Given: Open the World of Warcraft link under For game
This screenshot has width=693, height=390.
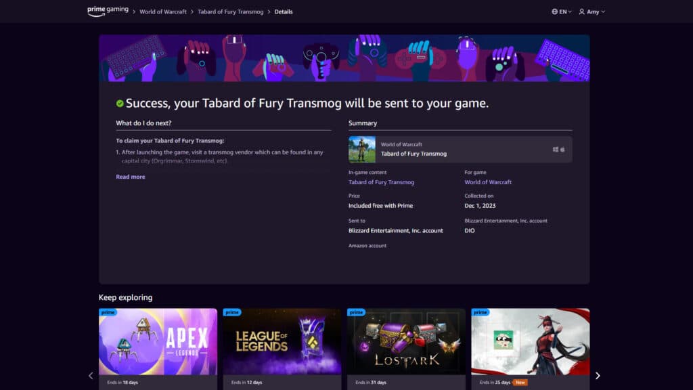Looking at the screenshot, I should coord(488,181).
